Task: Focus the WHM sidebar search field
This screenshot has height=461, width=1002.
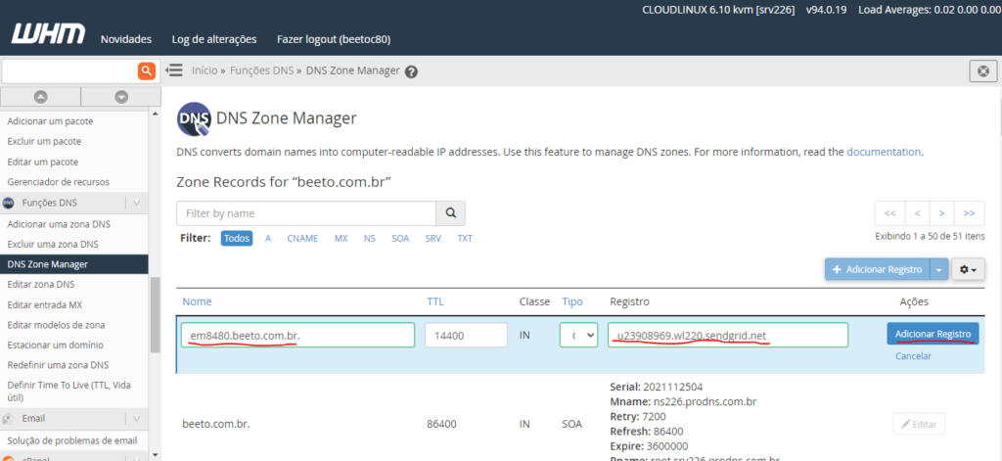Action: click(69, 71)
